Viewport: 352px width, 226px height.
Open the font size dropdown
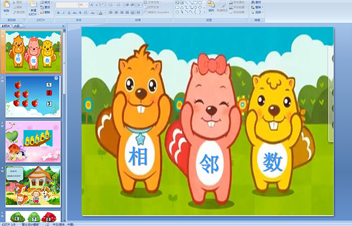coord(87,5)
